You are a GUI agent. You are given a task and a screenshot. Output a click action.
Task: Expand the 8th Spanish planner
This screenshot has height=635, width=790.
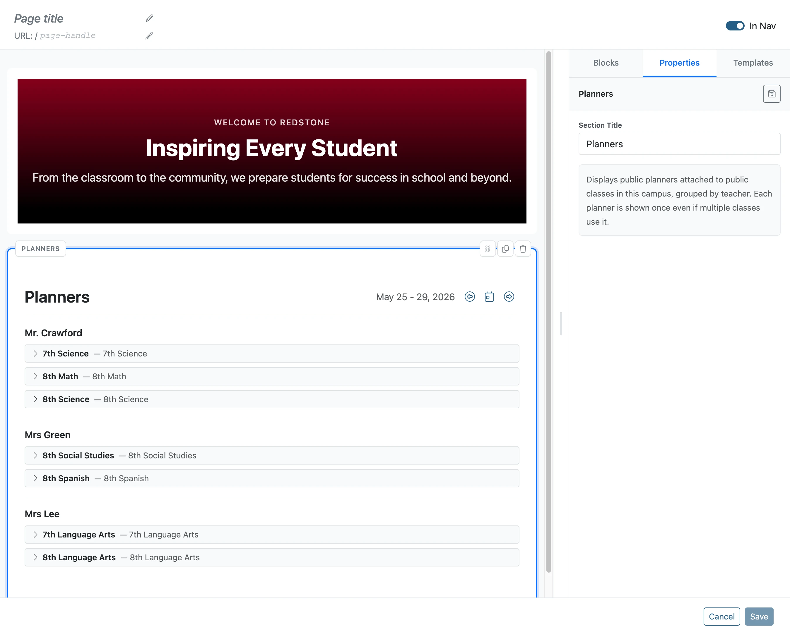pyautogui.click(x=272, y=479)
